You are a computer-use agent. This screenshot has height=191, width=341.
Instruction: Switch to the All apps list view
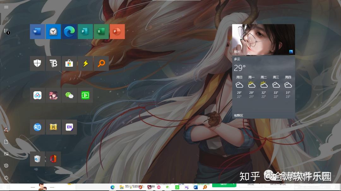pyautogui.click(x=6, y=31)
